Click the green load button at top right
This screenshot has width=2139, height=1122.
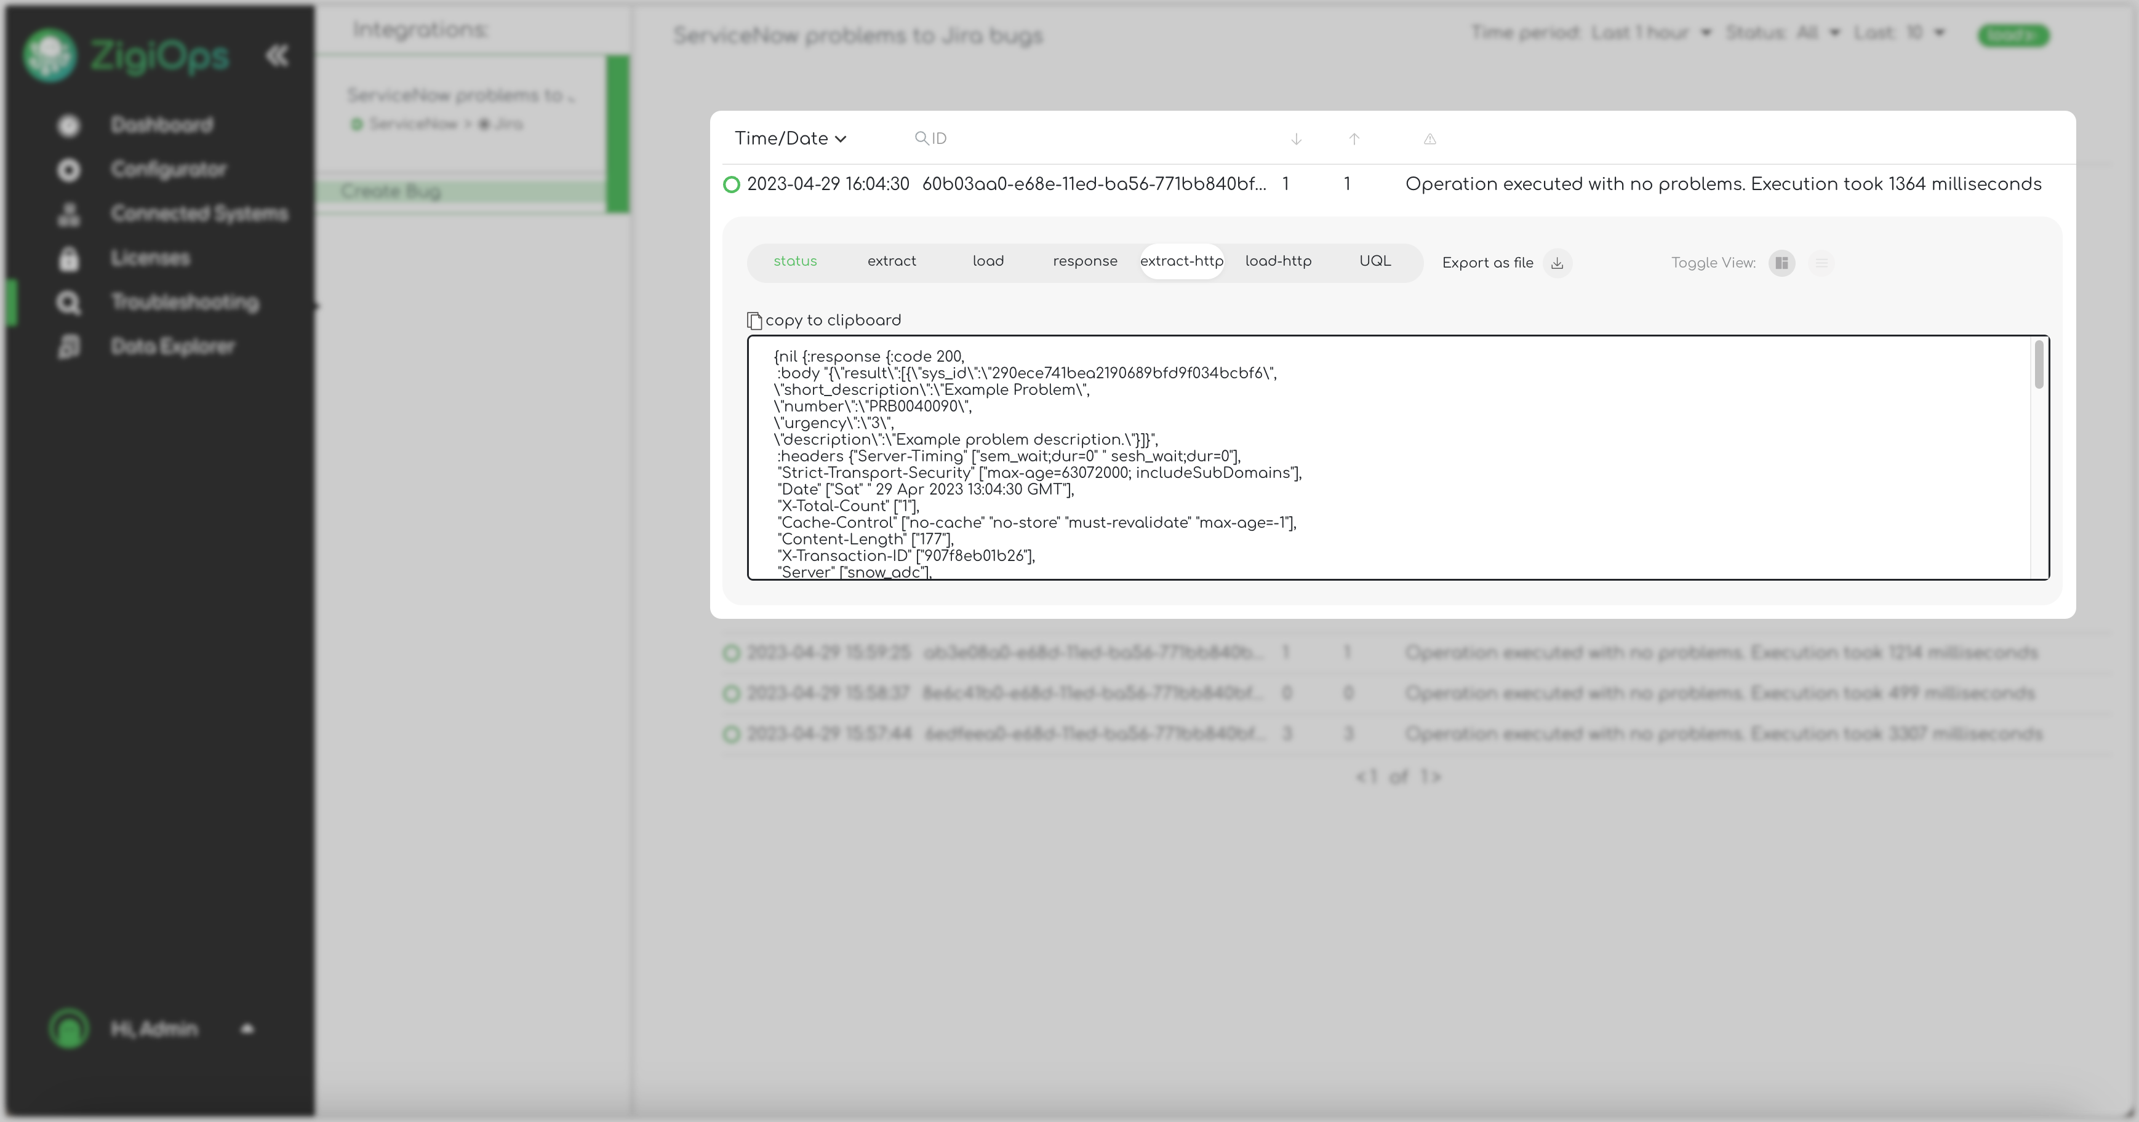(x=2013, y=36)
